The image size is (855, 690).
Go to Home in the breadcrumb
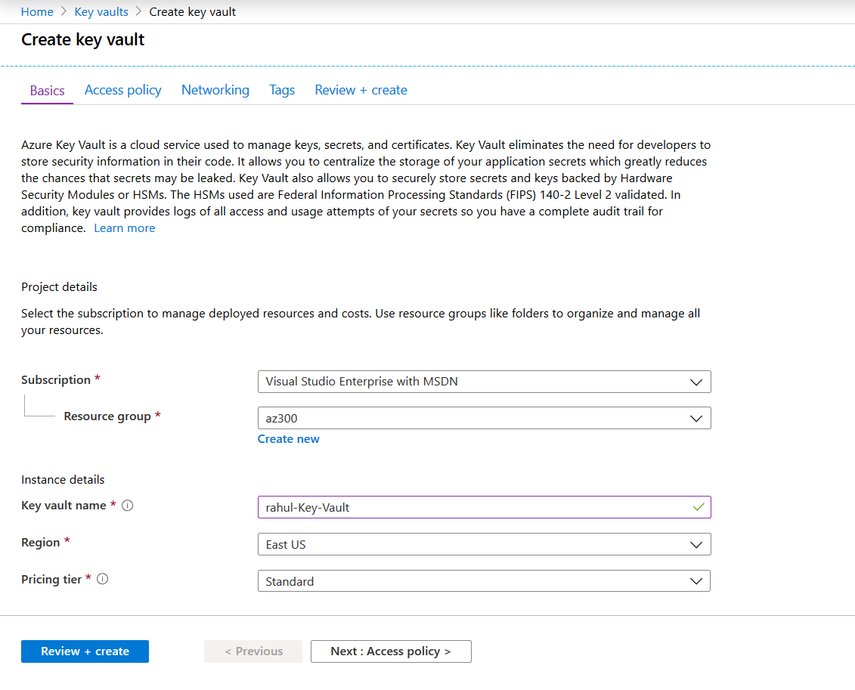pos(37,12)
